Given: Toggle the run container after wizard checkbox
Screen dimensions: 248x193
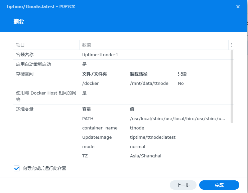Looking at the screenshot, I should [x=17, y=168].
